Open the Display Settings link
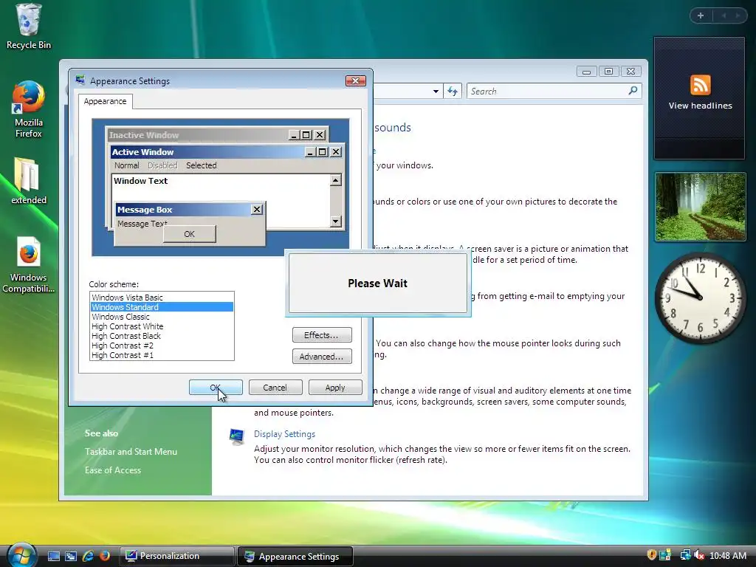The height and width of the screenshot is (567, 756). [x=284, y=434]
